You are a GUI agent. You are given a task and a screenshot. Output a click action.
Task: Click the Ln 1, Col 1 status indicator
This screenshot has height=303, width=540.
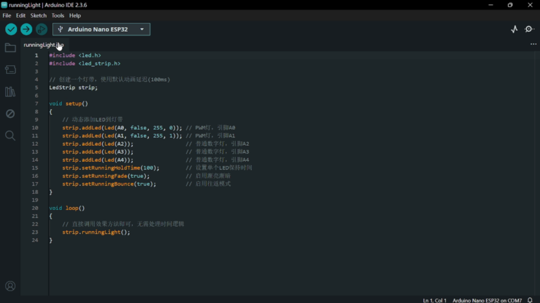(x=434, y=300)
